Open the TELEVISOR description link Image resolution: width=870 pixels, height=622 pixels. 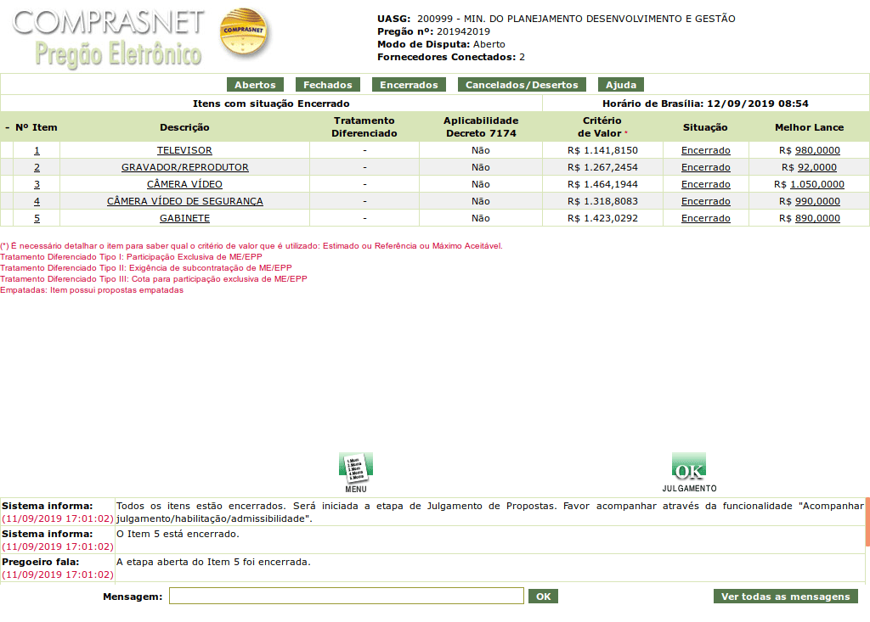184,150
